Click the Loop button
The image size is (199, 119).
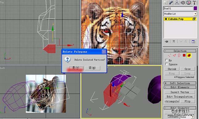[x=188, y=73]
